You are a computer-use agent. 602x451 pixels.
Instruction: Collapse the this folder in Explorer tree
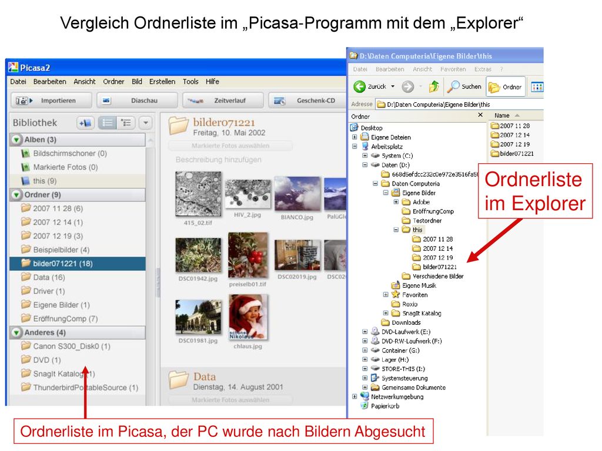click(396, 230)
